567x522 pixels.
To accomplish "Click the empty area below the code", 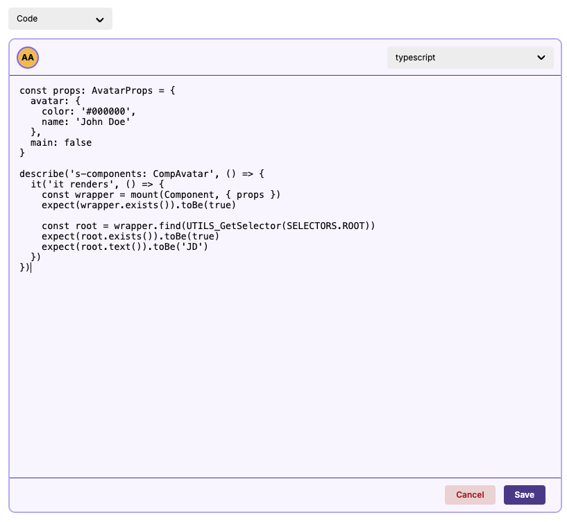I will point(278,361).
